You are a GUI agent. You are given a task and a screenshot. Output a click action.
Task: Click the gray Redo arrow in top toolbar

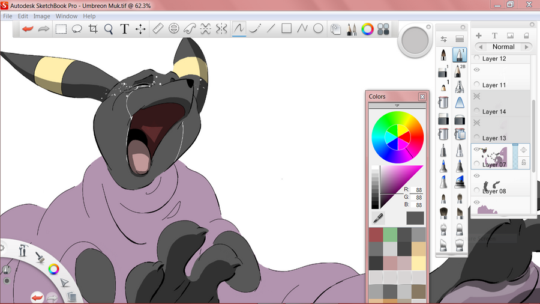click(x=43, y=29)
